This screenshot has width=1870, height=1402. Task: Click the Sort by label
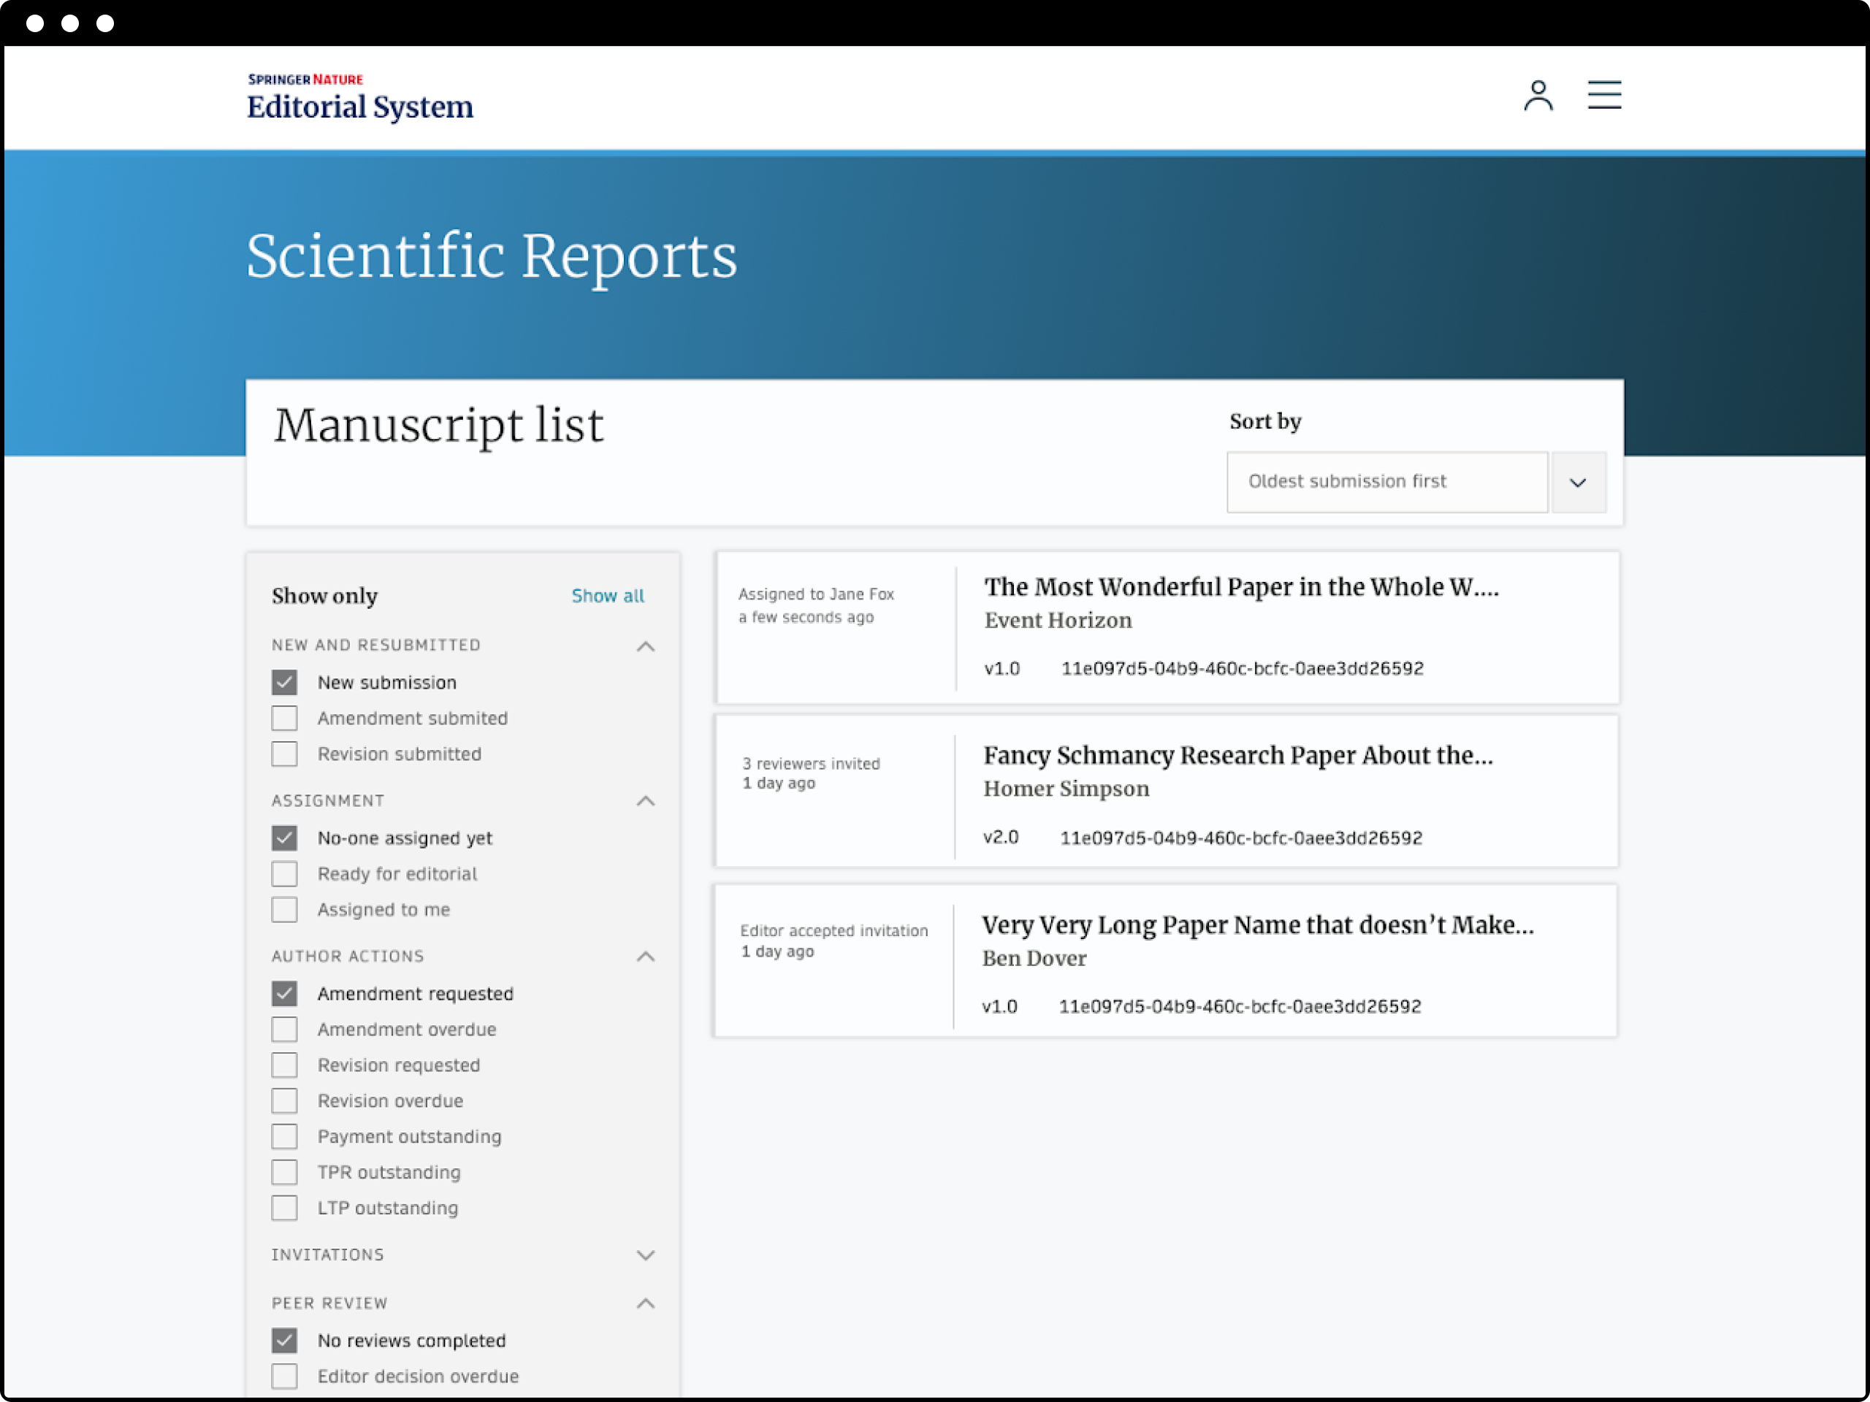[x=1264, y=422]
